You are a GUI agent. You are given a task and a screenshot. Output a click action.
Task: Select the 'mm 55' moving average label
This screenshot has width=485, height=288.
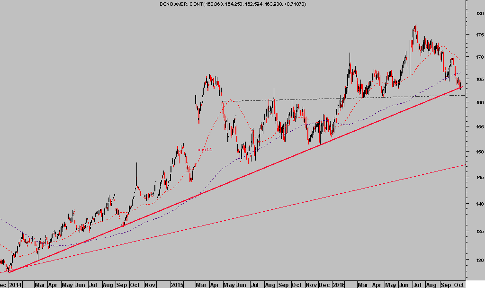205,150
